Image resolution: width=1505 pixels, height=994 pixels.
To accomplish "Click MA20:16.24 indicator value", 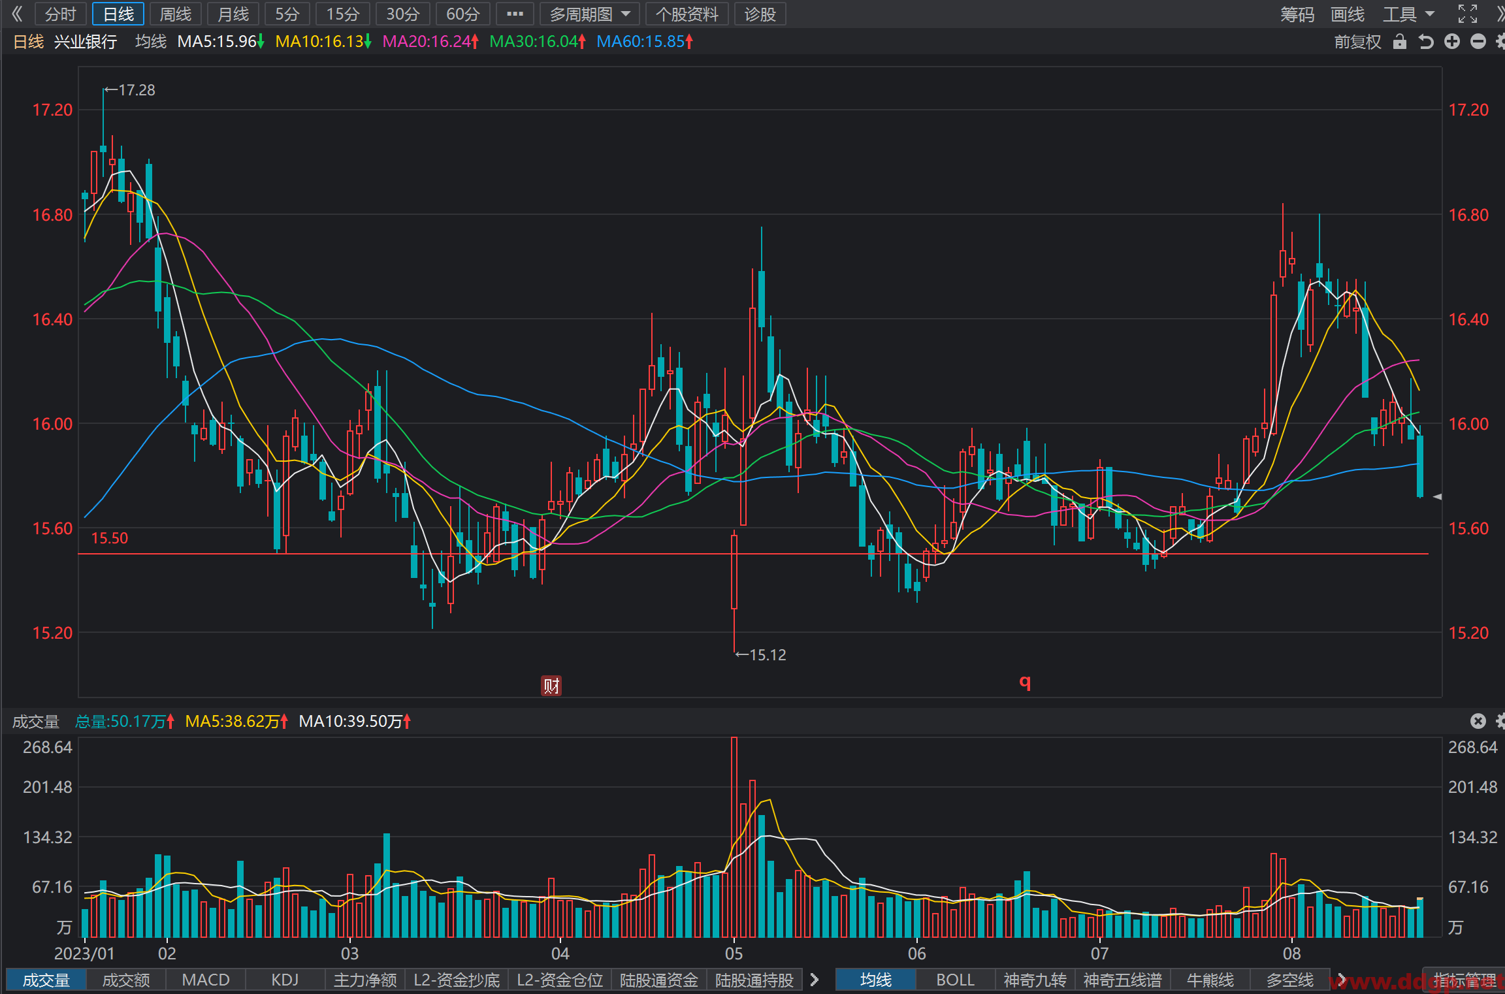I will click(430, 42).
